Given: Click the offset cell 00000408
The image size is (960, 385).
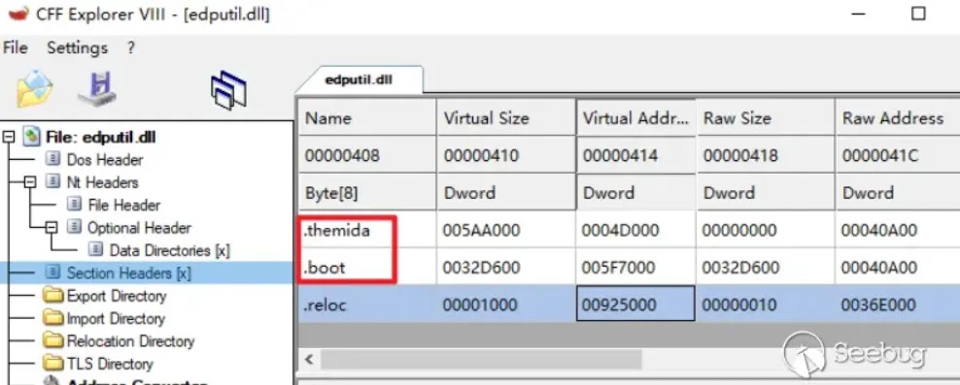Looking at the screenshot, I should tap(367, 155).
